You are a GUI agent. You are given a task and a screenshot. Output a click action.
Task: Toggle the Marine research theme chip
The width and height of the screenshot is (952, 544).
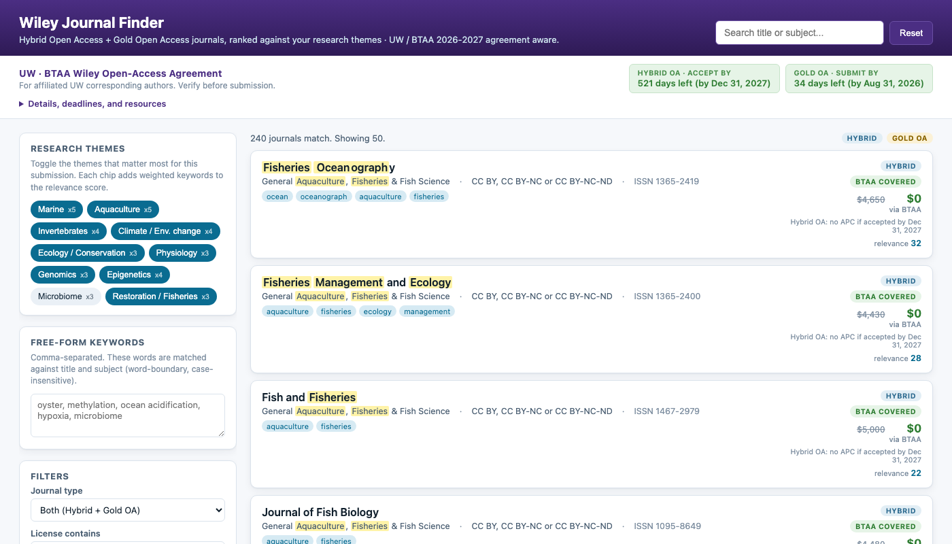(x=57, y=209)
